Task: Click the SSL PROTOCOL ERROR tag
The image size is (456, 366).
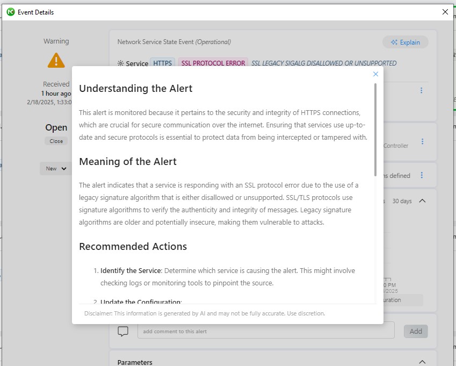Action: point(213,63)
